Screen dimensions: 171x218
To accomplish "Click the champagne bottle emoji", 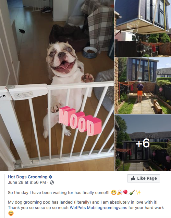I will (132, 193).
